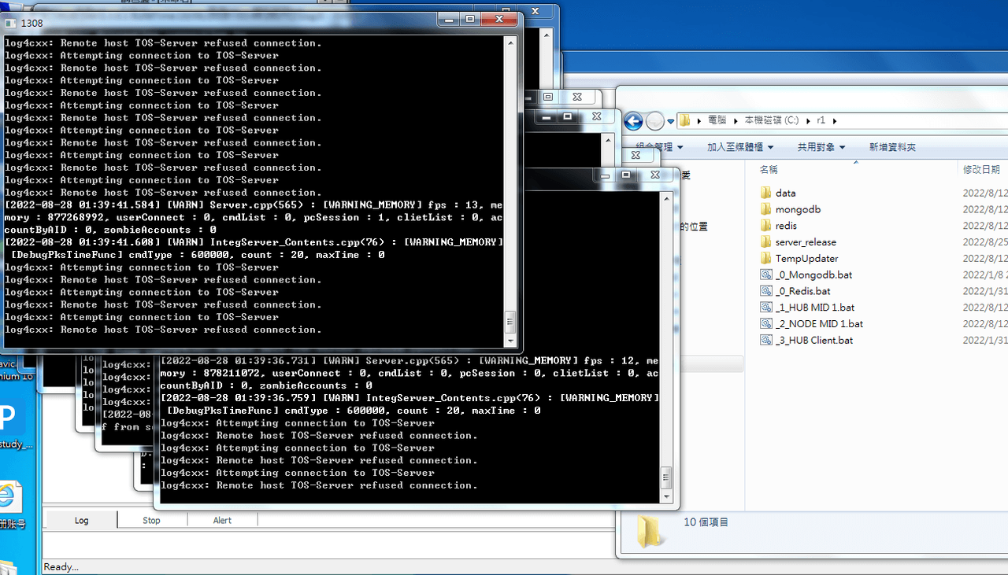Switch to the Alert tab
1008x575 pixels.
[x=222, y=520]
